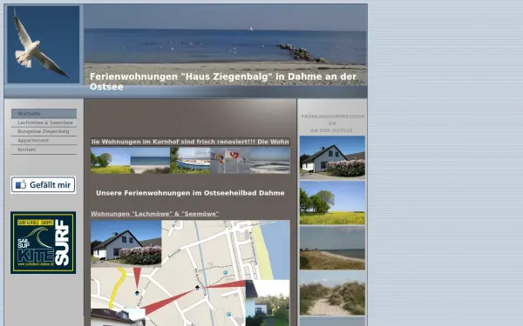Viewport: 523px width, 326px height.
Task: Open the Lachmöwe & Seemöwe menu item
Action: click(x=44, y=123)
